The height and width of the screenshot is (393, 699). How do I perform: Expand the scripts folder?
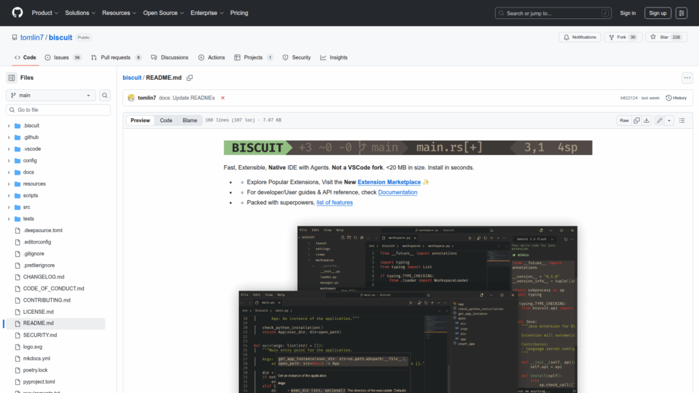(x=8, y=196)
